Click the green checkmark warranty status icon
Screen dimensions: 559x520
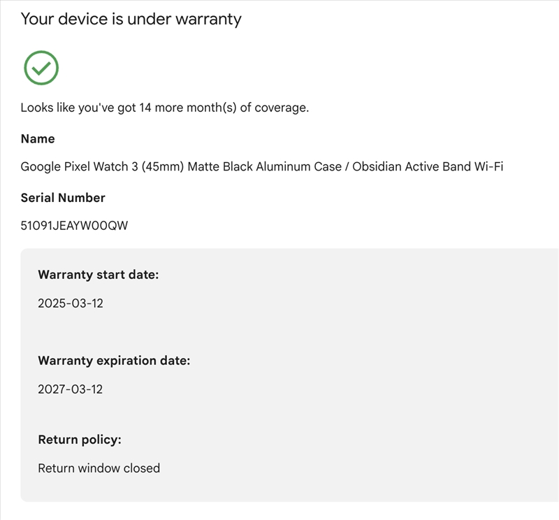pos(41,68)
